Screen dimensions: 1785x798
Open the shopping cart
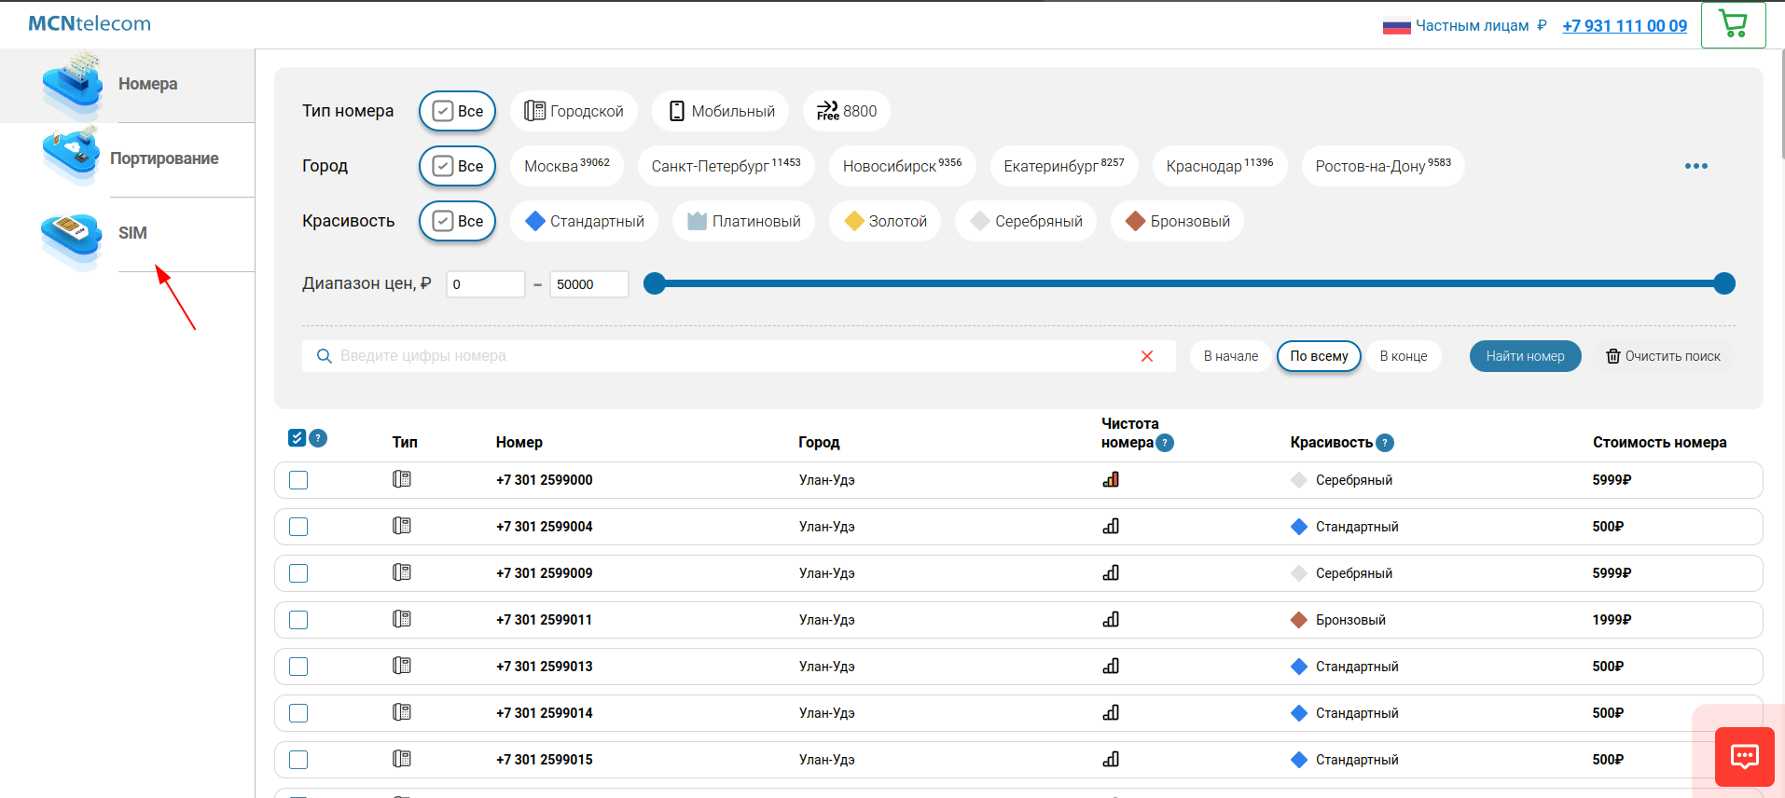point(1733,25)
